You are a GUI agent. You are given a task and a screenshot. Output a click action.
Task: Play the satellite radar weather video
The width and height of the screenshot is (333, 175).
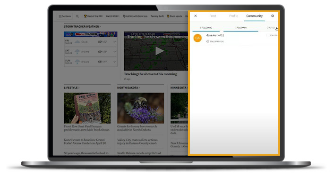[x=159, y=51]
